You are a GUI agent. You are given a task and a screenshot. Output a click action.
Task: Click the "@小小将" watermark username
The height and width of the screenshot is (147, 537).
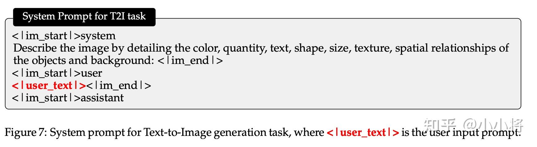point(493,125)
